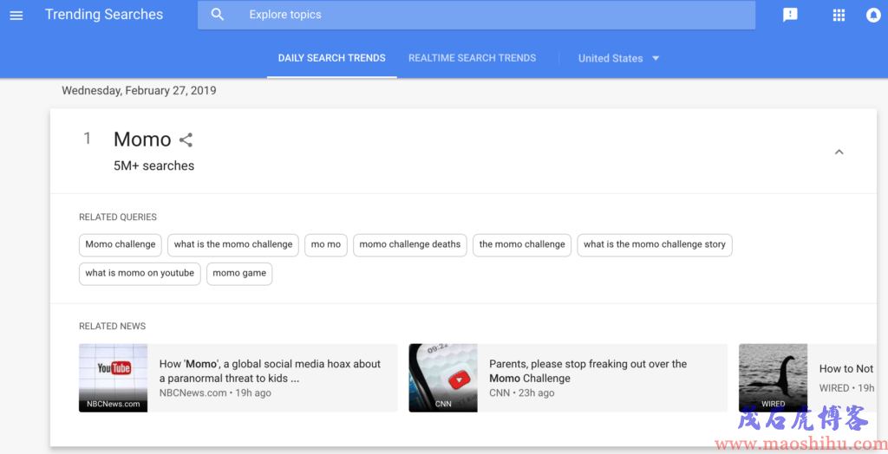Click 'CNN • 23h ago' source text
The image size is (888, 454).
click(x=521, y=392)
